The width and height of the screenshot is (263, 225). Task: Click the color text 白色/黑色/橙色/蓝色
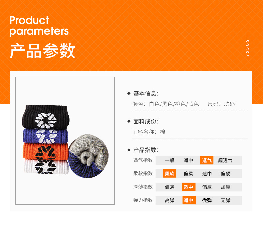(174, 104)
